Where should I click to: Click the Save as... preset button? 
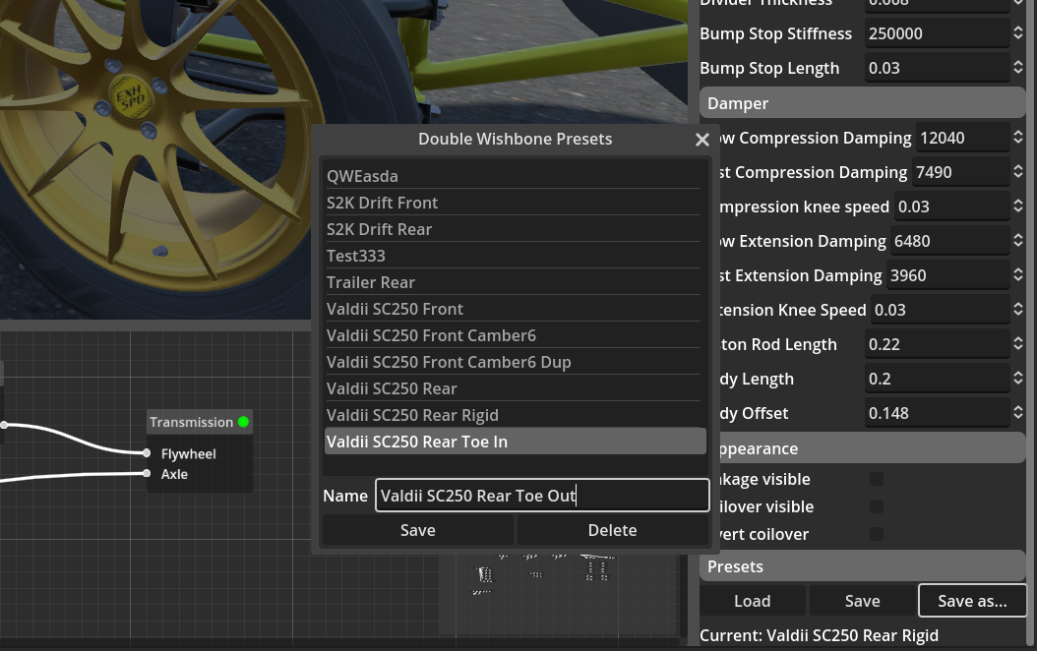pyautogui.click(x=972, y=601)
